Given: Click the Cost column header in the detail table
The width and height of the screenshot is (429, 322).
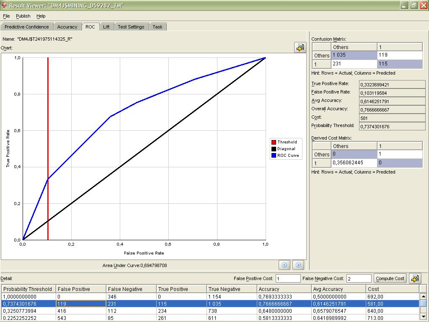Looking at the screenshot, I should point(393,289).
